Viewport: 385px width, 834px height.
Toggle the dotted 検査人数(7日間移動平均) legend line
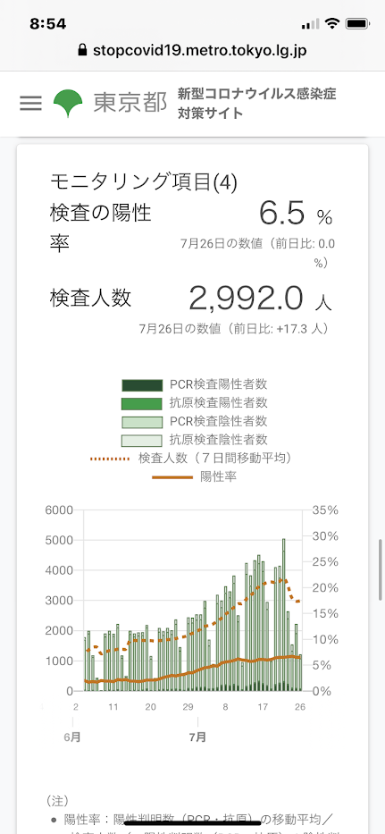tap(110, 459)
